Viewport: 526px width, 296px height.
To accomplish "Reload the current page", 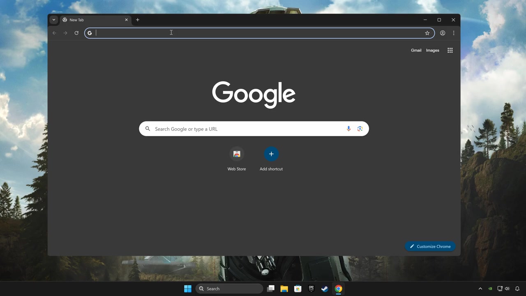I will pyautogui.click(x=76, y=33).
